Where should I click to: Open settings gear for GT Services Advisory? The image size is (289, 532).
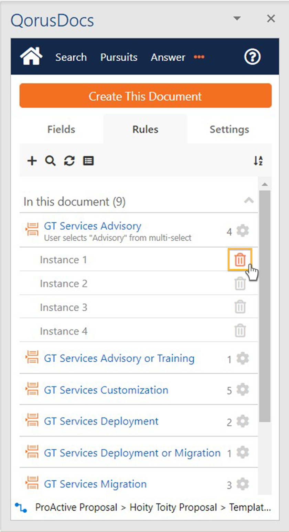243,231
